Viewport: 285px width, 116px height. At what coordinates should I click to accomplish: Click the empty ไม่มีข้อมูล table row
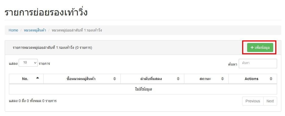pos(143,89)
